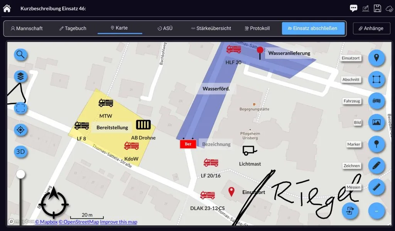Select the AB Drohne container icon
This screenshot has height=231, width=395.
143,125
